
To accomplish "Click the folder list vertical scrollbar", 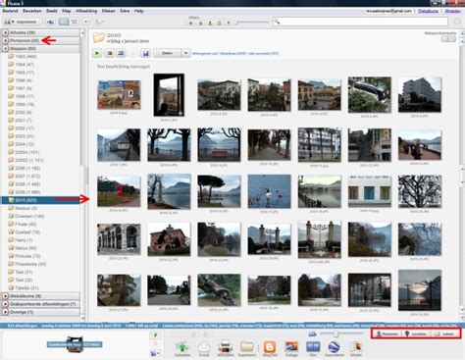I will pyautogui.click(x=83, y=175).
